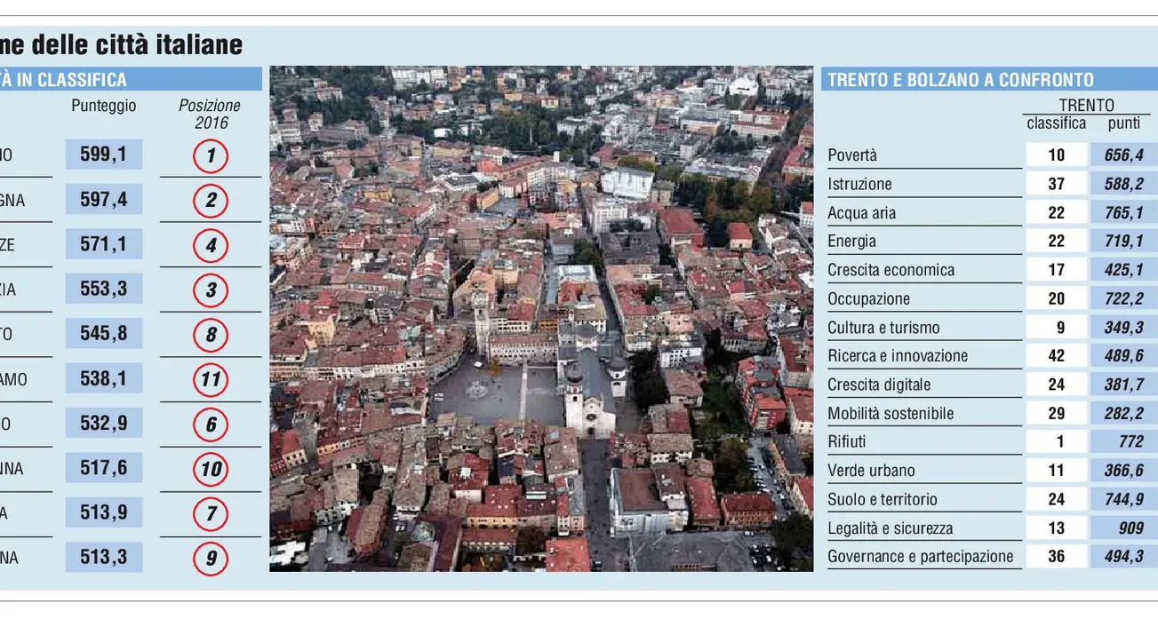This screenshot has width=1158, height=619.
Task: Click the red circled 1 beside 599,1
Action: 211,157
